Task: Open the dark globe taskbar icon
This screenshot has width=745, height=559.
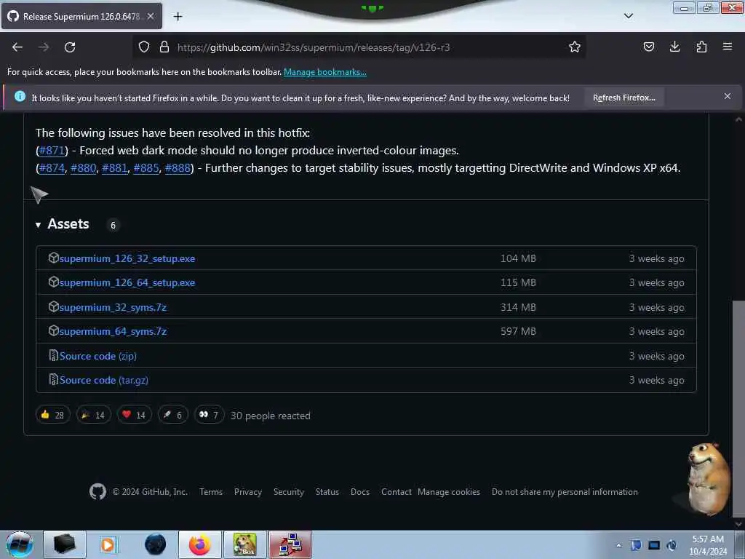Action: (x=156, y=544)
